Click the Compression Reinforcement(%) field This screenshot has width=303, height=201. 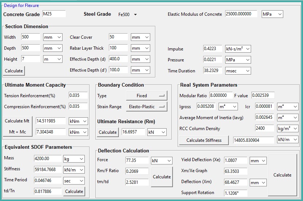click(x=78, y=106)
